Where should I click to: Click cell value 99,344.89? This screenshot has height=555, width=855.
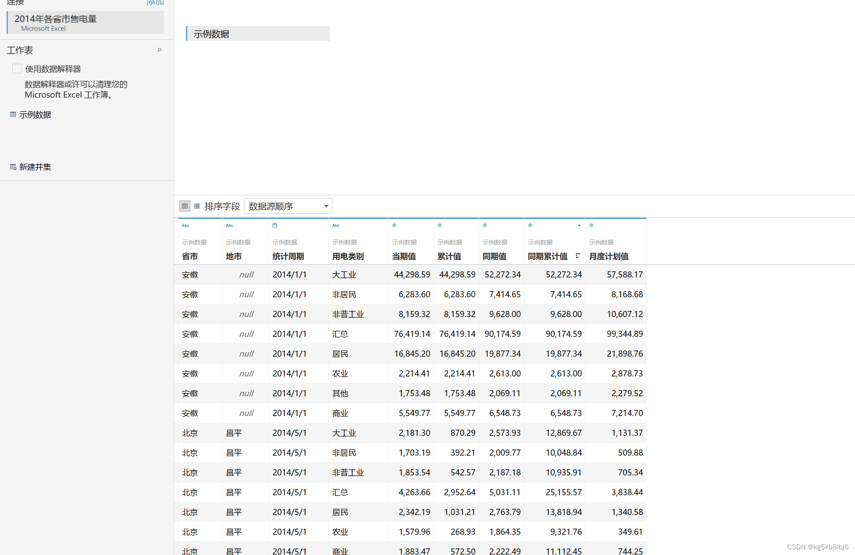pyautogui.click(x=625, y=334)
